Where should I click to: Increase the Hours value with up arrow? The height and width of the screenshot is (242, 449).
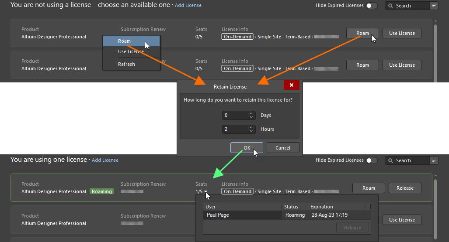251,127
